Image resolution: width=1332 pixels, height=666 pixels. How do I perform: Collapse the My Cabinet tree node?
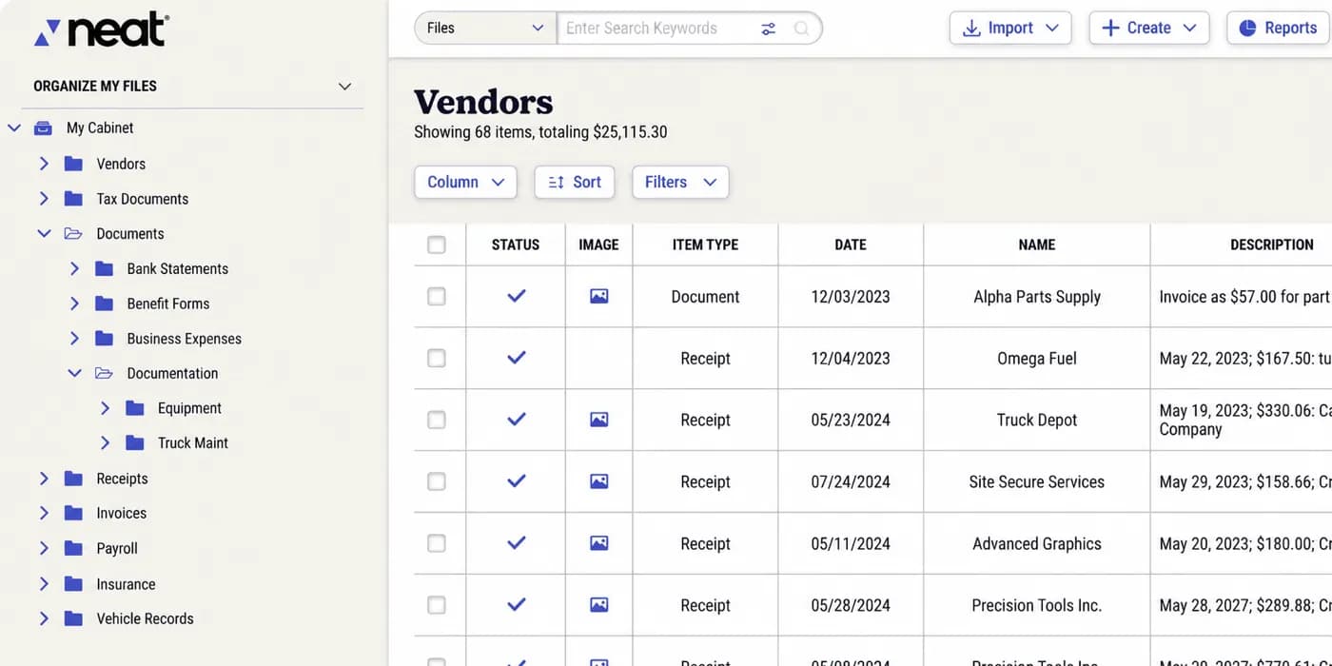[x=13, y=127]
